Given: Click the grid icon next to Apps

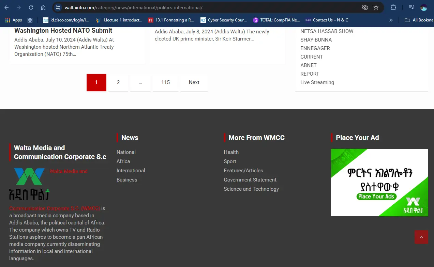Looking at the screenshot, I should tap(30, 20).
